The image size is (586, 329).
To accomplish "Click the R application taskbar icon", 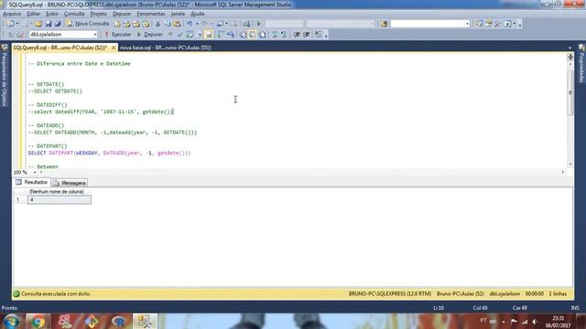I will click(118, 321).
